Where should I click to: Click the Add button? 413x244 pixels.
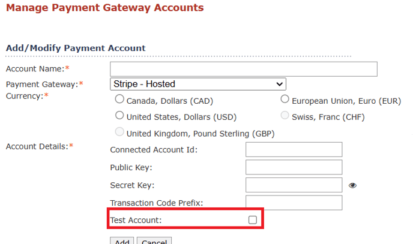click(122, 241)
